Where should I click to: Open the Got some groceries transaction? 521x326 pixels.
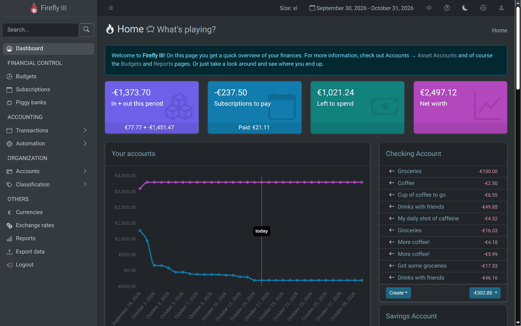pyautogui.click(x=422, y=266)
